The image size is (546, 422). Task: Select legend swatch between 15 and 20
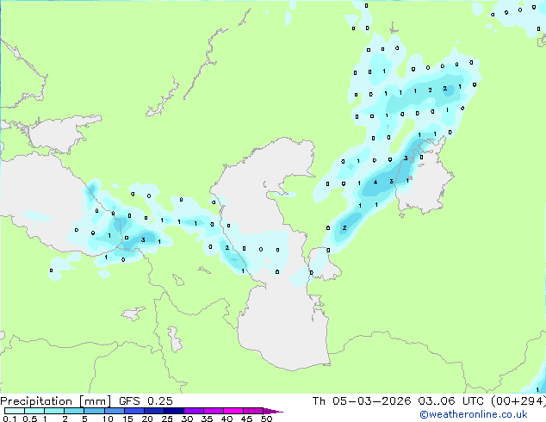click(134, 411)
